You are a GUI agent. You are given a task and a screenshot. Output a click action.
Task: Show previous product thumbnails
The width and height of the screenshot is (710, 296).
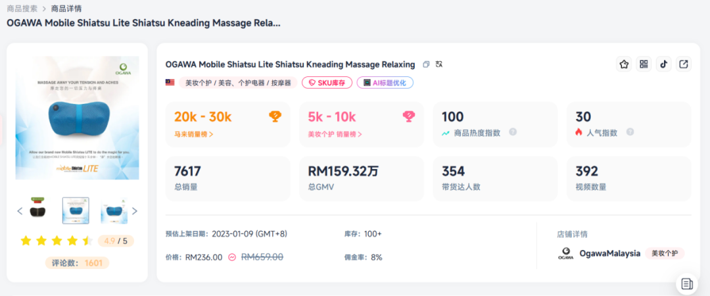tap(20, 210)
